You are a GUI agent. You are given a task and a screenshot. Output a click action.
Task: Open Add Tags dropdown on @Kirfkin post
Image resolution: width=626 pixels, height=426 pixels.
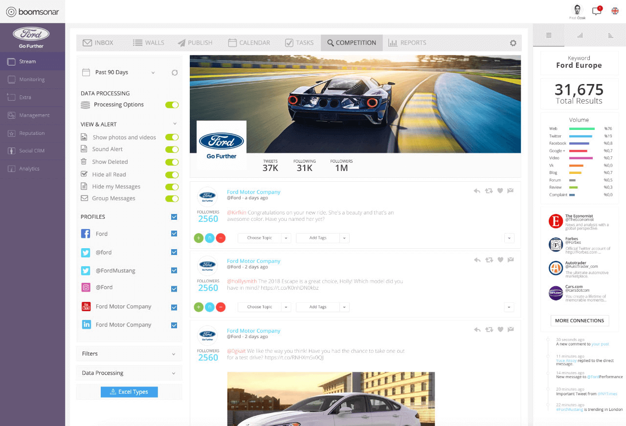click(322, 238)
